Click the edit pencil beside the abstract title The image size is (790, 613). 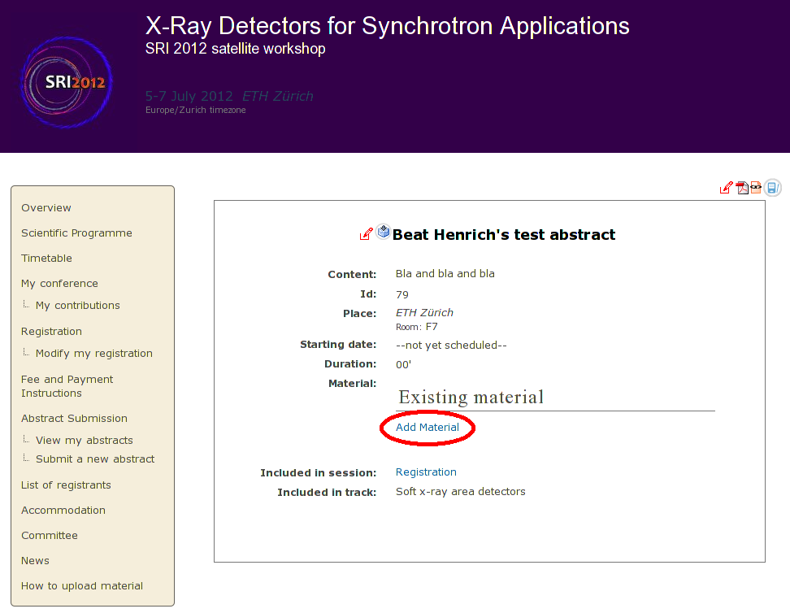[366, 234]
